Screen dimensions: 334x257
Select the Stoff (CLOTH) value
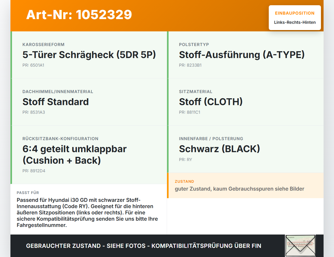(211, 102)
